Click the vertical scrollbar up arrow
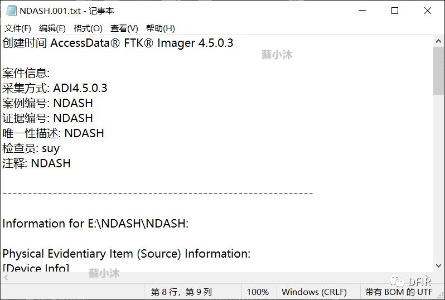Screen dimensions: 445x300 (438, 41)
